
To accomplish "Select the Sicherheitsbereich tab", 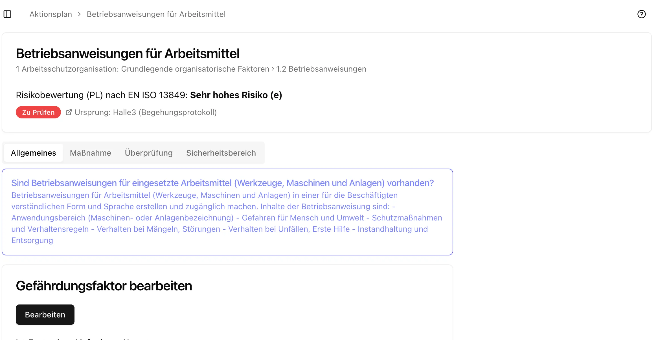I will click(x=221, y=153).
